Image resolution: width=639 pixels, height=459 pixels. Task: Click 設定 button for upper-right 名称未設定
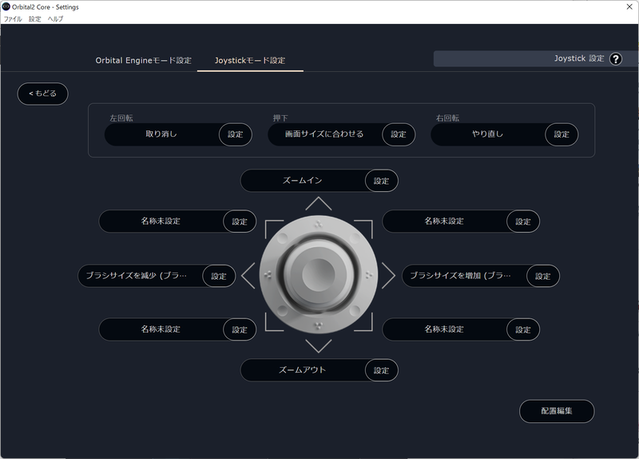click(523, 222)
